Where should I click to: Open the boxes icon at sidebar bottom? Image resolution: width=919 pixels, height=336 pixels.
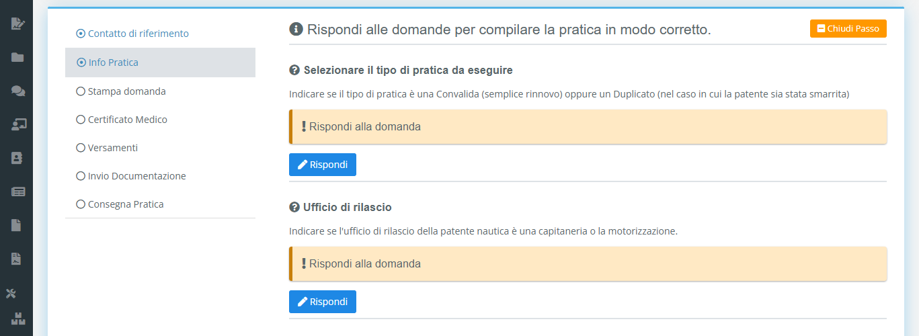coord(18,319)
